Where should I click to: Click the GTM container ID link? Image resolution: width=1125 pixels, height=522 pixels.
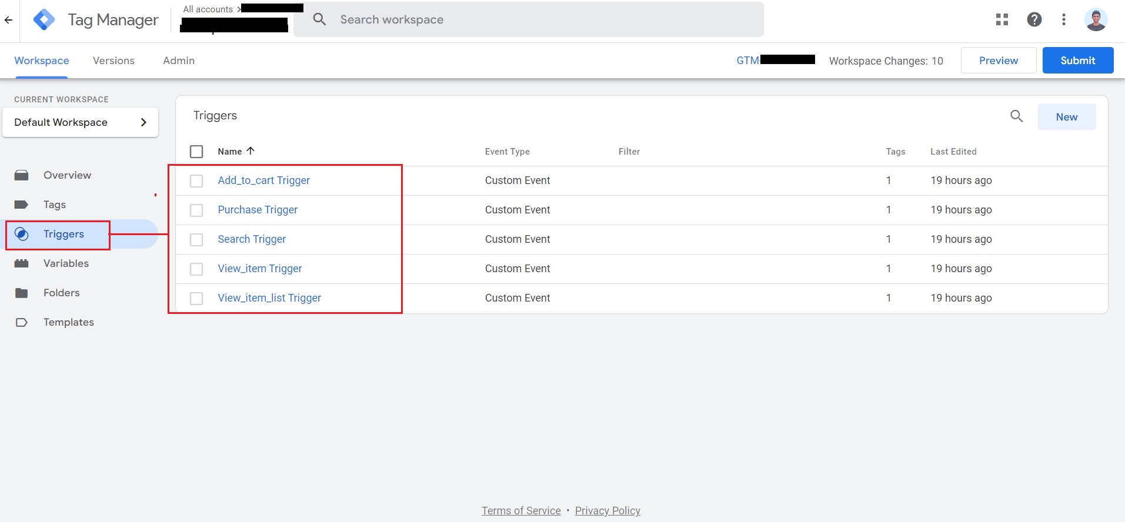coord(776,60)
